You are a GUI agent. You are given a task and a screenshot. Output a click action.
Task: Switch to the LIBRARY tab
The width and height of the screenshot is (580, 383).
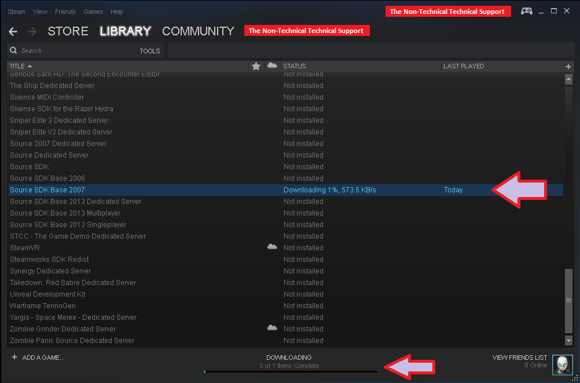[126, 31]
